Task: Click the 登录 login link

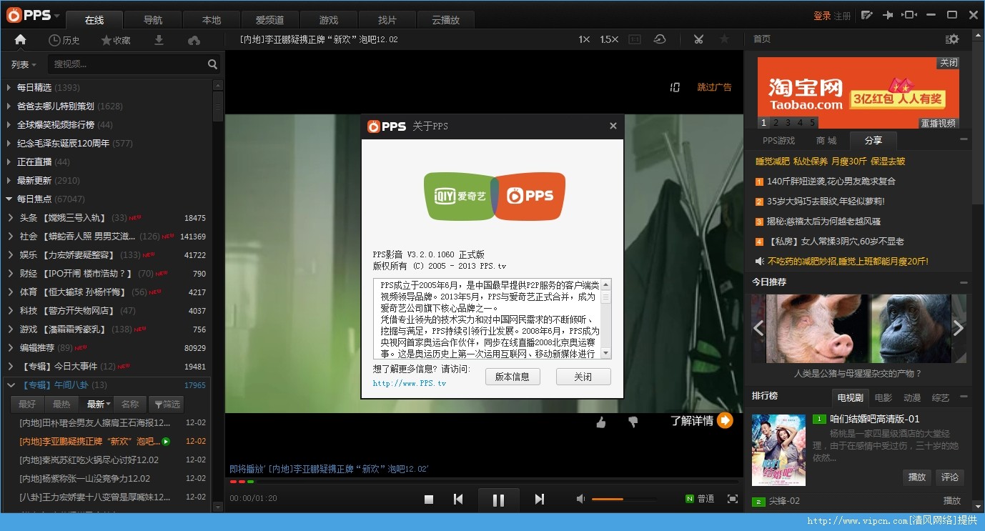Action: pyautogui.click(x=822, y=16)
